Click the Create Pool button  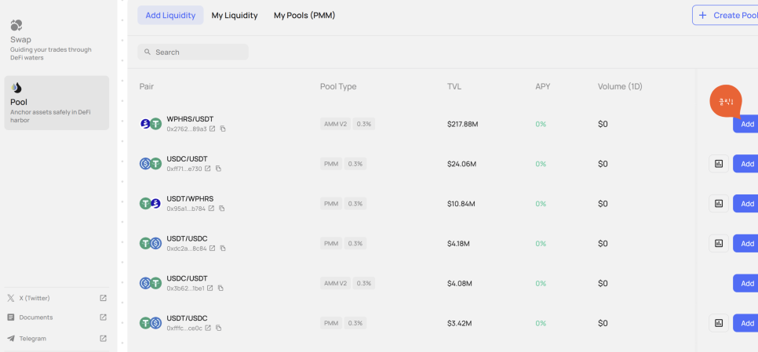tap(726, 15)
